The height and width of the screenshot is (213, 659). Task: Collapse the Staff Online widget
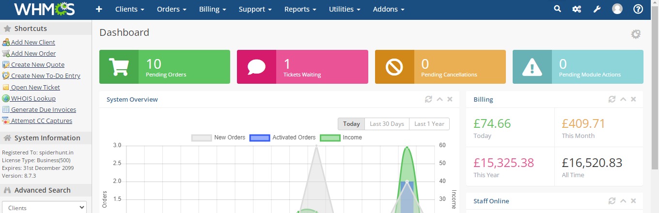tap(623, 201)
